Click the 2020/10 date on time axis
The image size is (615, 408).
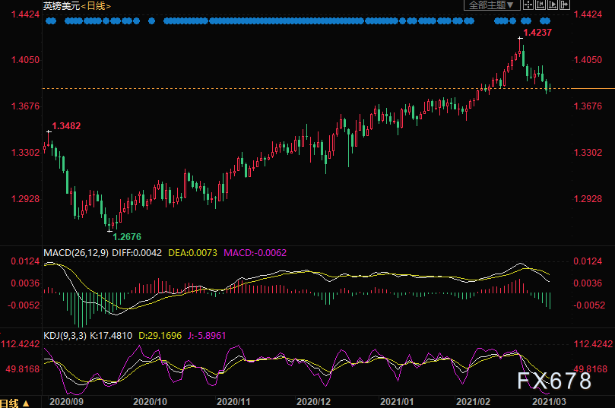150,402
